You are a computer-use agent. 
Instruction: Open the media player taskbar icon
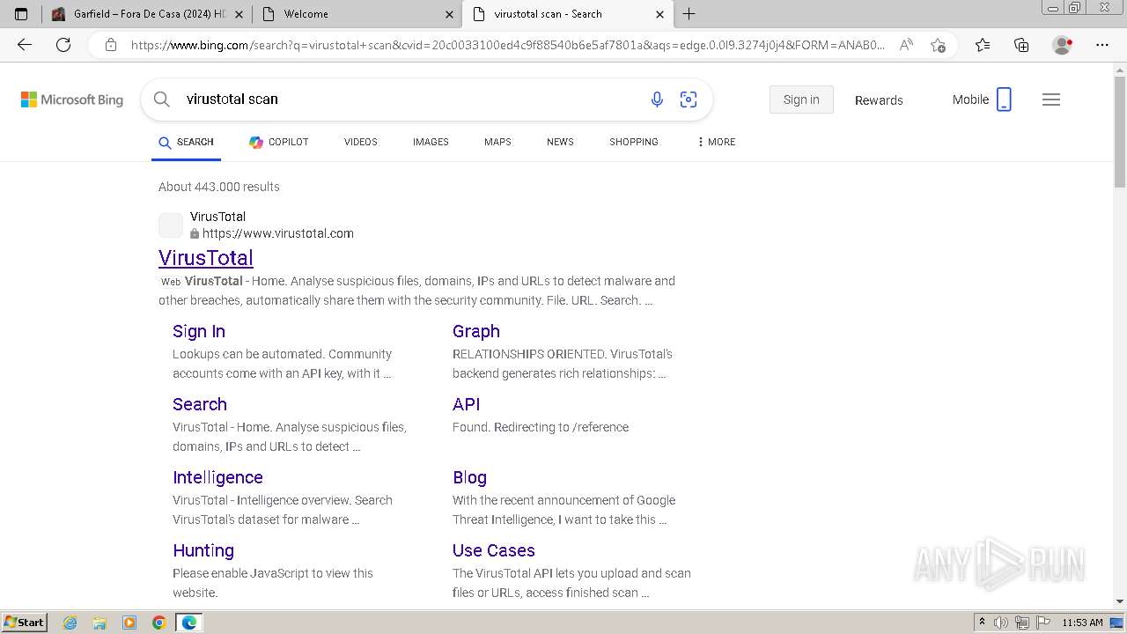tap(129, 623)
